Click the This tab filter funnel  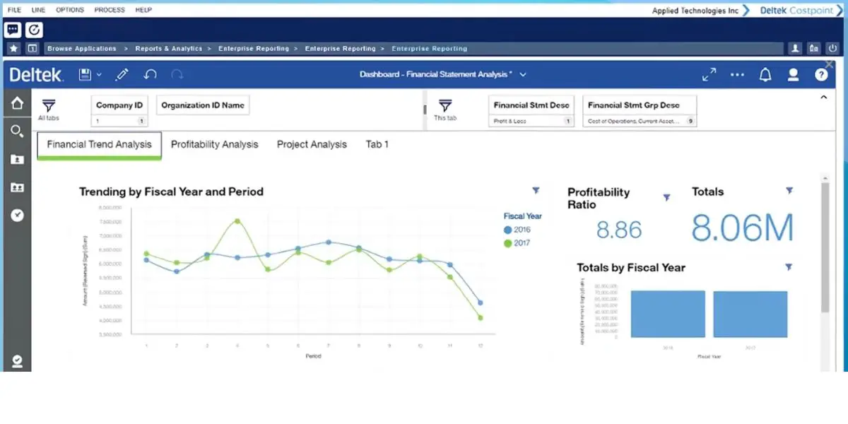coord(444,106)
